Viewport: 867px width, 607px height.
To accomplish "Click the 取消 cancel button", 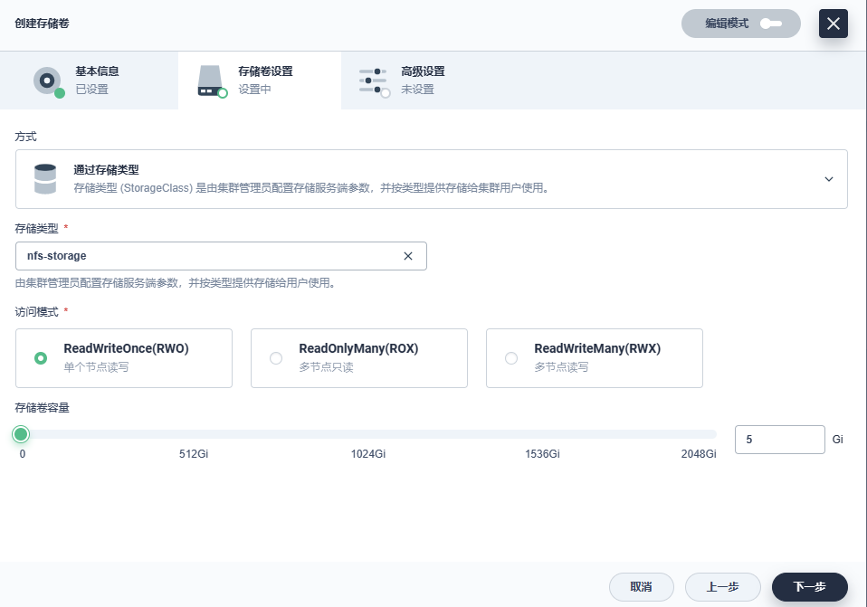I will [x=642, y=587].
